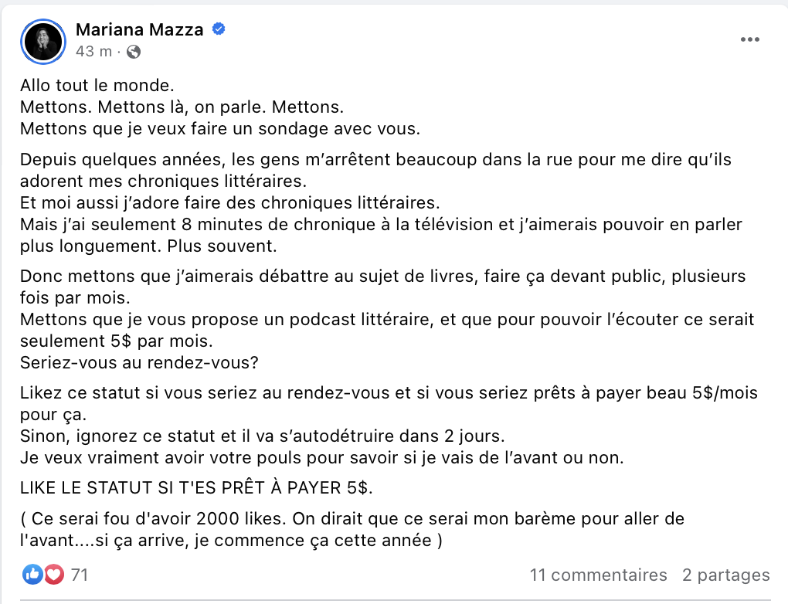Click the 'Depuis quelques années' paragraph opening
Image resolution: width=788 pixels, height=604 pixels.
[x=376, y=171]
